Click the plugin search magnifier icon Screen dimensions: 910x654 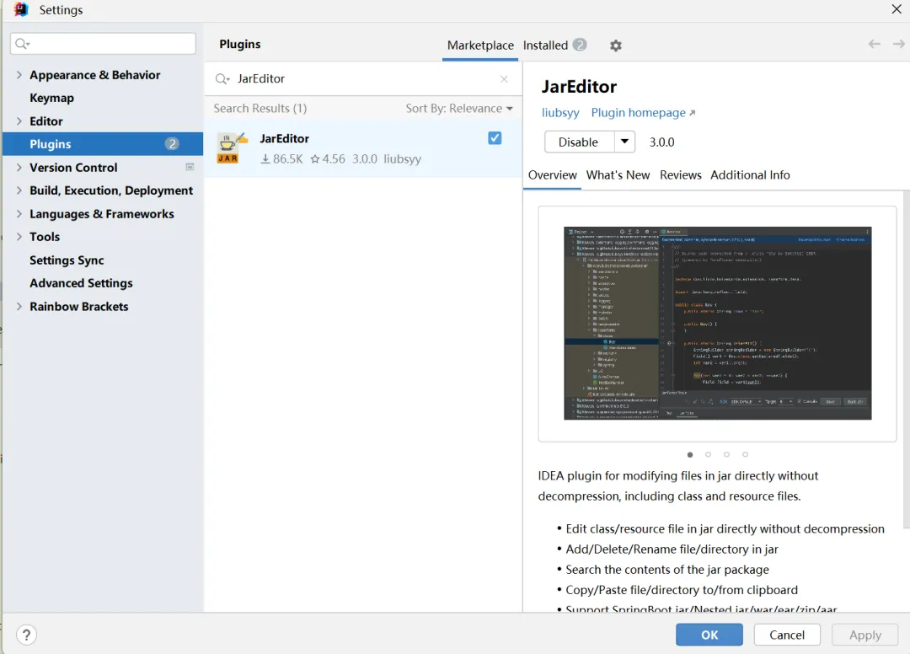coord(222,79)
